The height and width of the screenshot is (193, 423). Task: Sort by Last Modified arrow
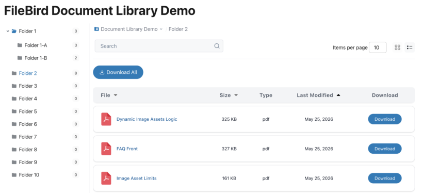pyautogui.click(x=338, y=95)
